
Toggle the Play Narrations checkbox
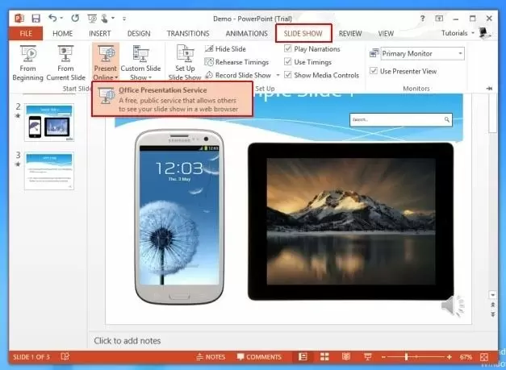tap(288, 49)
